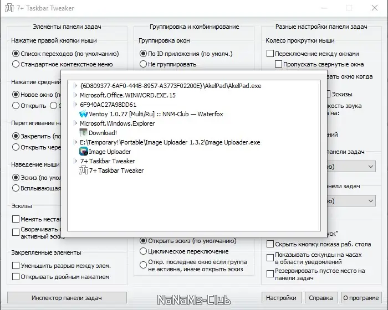
Task: Minimize the 7+ Taskbar Tweaker window
Action: (x=324, y=8)
